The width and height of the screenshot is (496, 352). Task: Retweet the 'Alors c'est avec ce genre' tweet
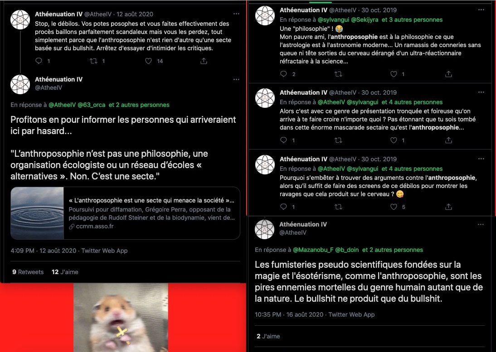pyautogui.click(x=339, y=140)
